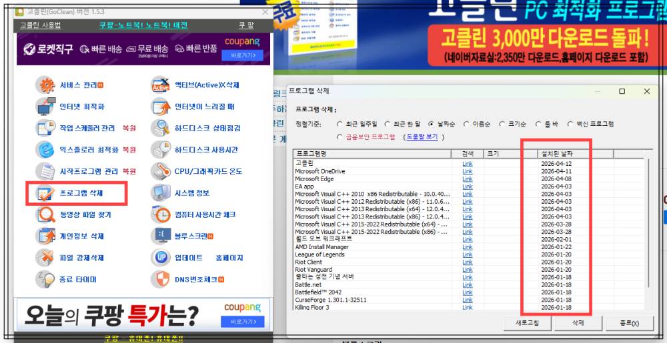This screenshot has width=667, height=343.
Task: Click the 종료 타이머 lightbulb icon
Action: click(45, 279)
